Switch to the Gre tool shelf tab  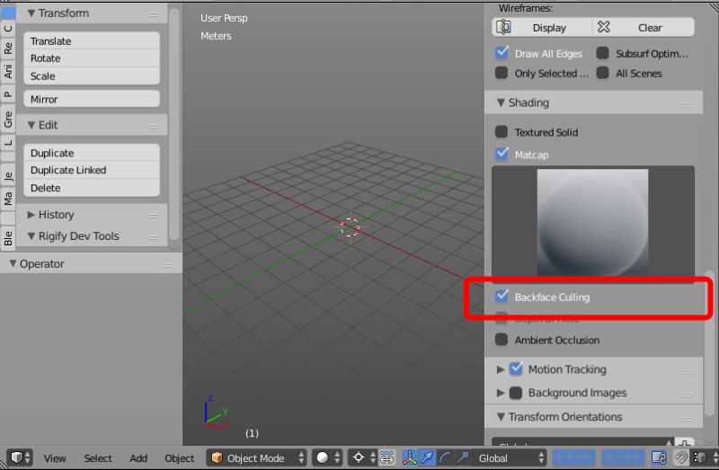(8, 119)
